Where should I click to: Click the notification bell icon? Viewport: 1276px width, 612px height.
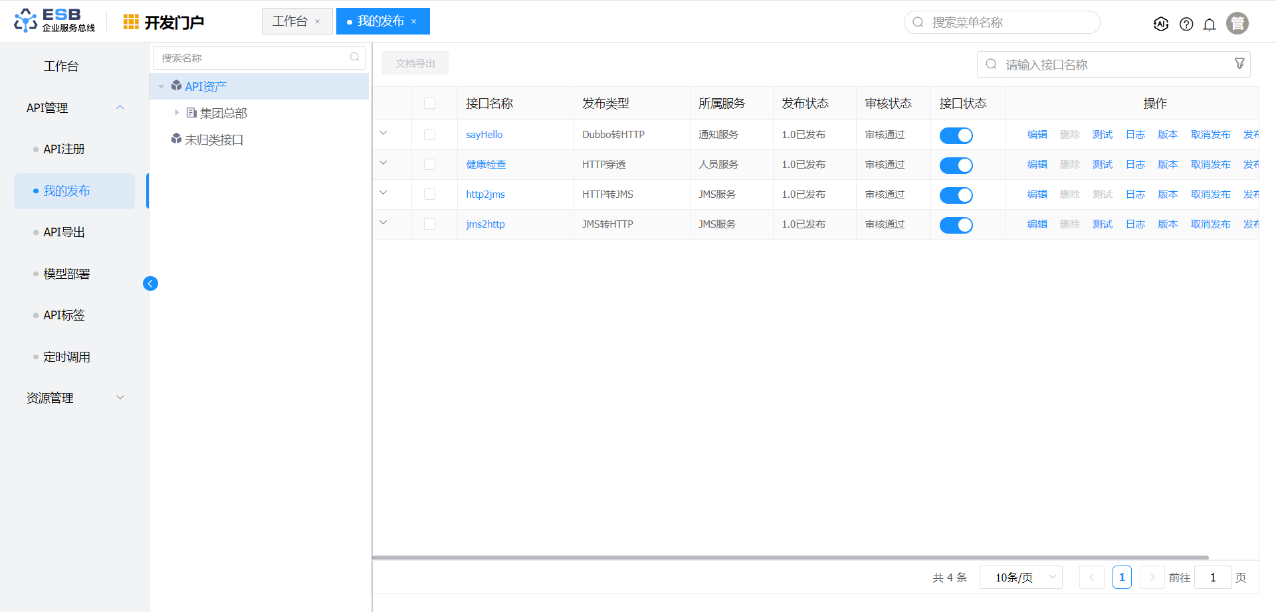point(1210,24)
